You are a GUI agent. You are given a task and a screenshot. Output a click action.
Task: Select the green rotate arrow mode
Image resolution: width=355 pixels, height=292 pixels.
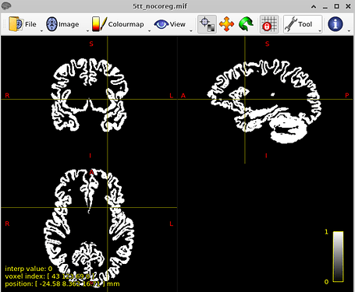point(246,24)
